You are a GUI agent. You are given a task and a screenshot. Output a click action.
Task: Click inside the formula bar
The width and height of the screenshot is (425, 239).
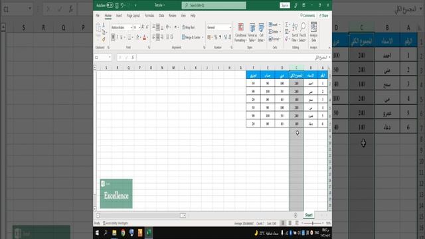232,58
